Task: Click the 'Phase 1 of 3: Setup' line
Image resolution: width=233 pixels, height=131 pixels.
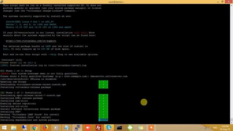Action: (16, 71)
